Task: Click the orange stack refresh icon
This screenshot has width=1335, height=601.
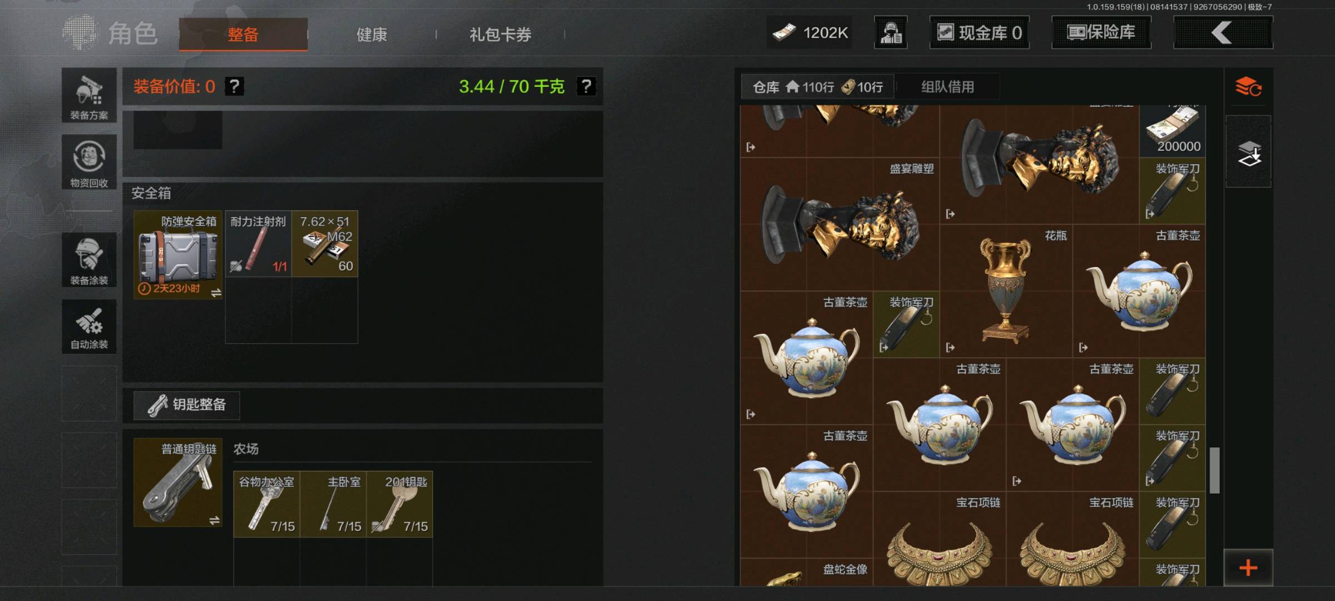Action: click(1248, 87)
